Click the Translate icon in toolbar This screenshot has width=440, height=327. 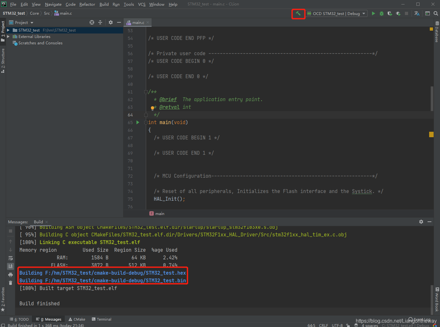(x=417, y=13)
